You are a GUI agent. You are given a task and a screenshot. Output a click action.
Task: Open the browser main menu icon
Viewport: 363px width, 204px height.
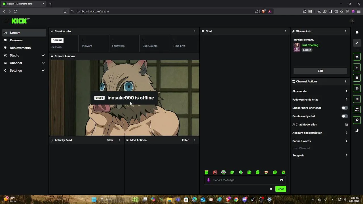click(x=359, y=11)
